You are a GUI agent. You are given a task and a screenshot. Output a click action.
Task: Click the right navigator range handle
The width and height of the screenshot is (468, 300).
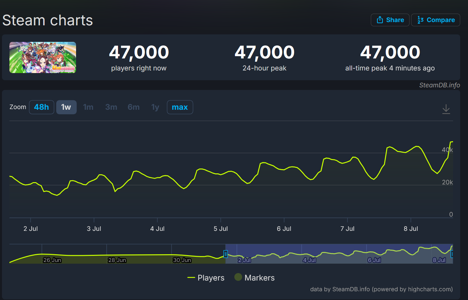(x=452, y=254)
